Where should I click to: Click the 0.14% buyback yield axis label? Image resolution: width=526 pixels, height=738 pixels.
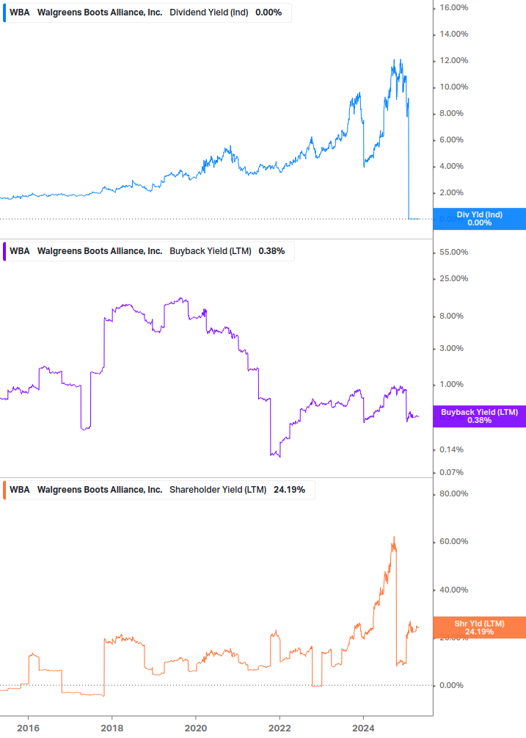tap(451, 449)
